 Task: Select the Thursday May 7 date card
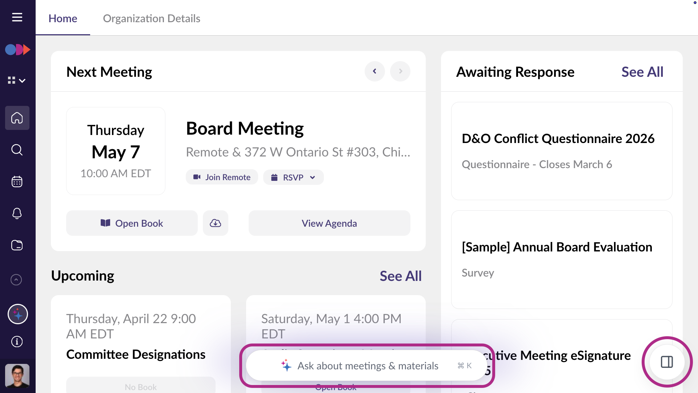116,151
